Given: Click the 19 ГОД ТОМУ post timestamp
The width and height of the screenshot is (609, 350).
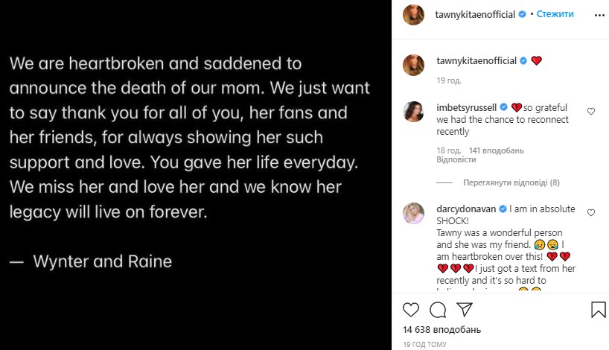Looking at the screenshot, I should [x=423, y=345].
